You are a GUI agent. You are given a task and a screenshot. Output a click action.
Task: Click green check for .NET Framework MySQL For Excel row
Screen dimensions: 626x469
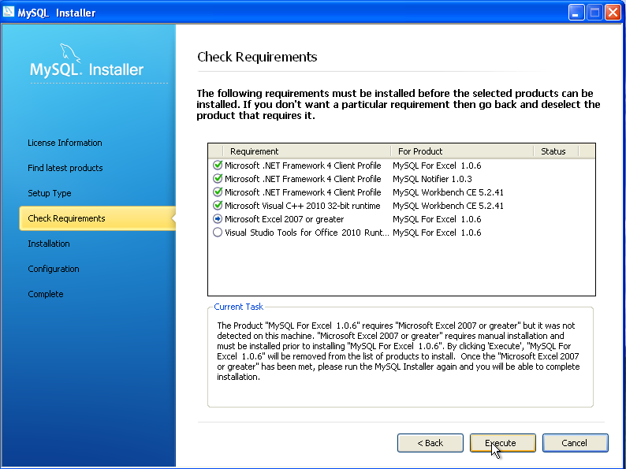(x=218, y=166)
